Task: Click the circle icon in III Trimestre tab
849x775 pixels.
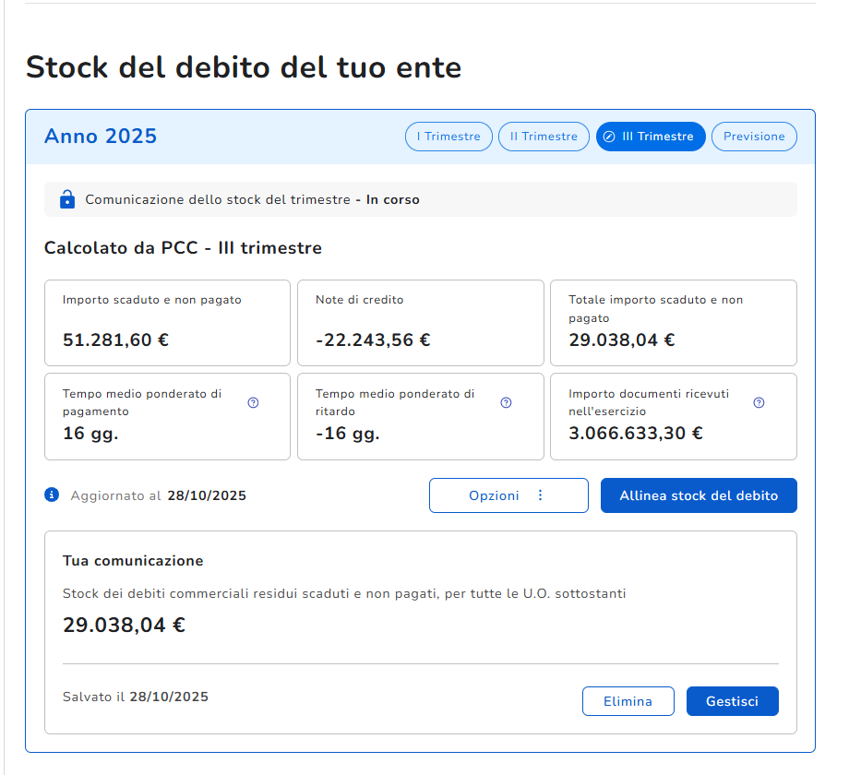Action: [x=609, y=137]
